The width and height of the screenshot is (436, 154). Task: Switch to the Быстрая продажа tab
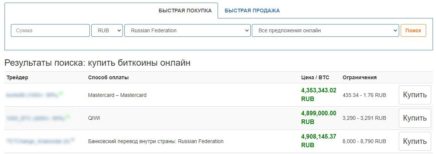pyautogui.click(x=252, y=11)
